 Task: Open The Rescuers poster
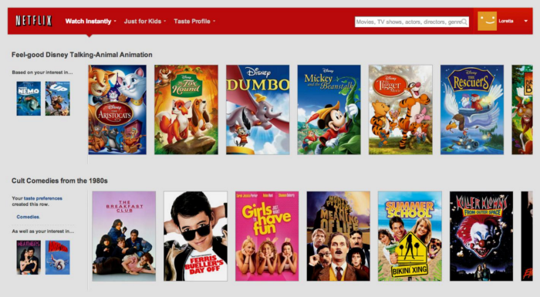472,110
